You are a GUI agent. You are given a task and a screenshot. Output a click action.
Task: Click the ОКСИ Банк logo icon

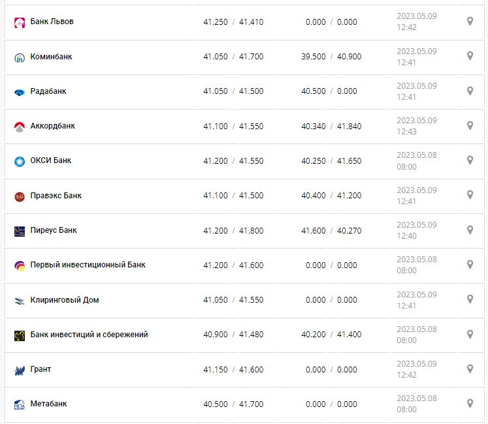[x=19, y=161]
